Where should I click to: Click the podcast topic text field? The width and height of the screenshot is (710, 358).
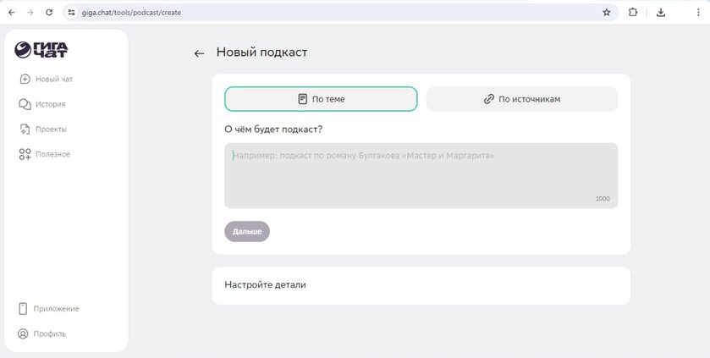pos(421,175)
